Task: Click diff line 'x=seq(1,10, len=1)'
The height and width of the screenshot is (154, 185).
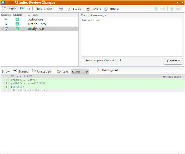Action: 24,80
